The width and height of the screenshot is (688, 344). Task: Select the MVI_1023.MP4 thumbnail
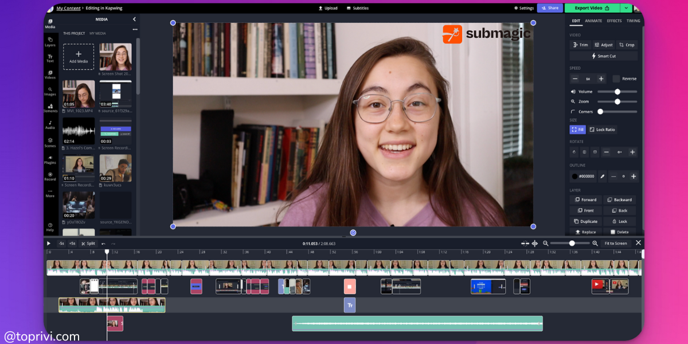(79, 94)
